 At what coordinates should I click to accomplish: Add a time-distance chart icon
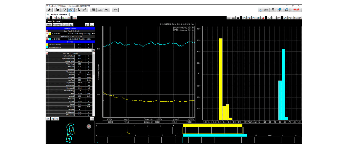(54, 18)
